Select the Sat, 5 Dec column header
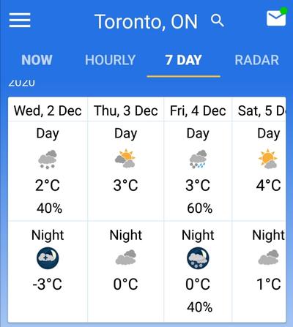 [x=262, y=110]
